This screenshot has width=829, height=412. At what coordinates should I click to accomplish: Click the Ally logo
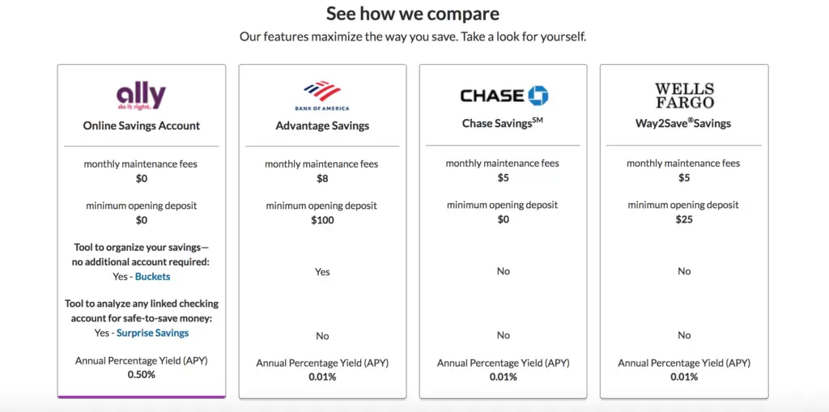pos(141,96)
